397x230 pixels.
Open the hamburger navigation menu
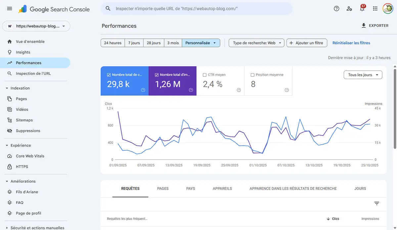click(9, 9)
